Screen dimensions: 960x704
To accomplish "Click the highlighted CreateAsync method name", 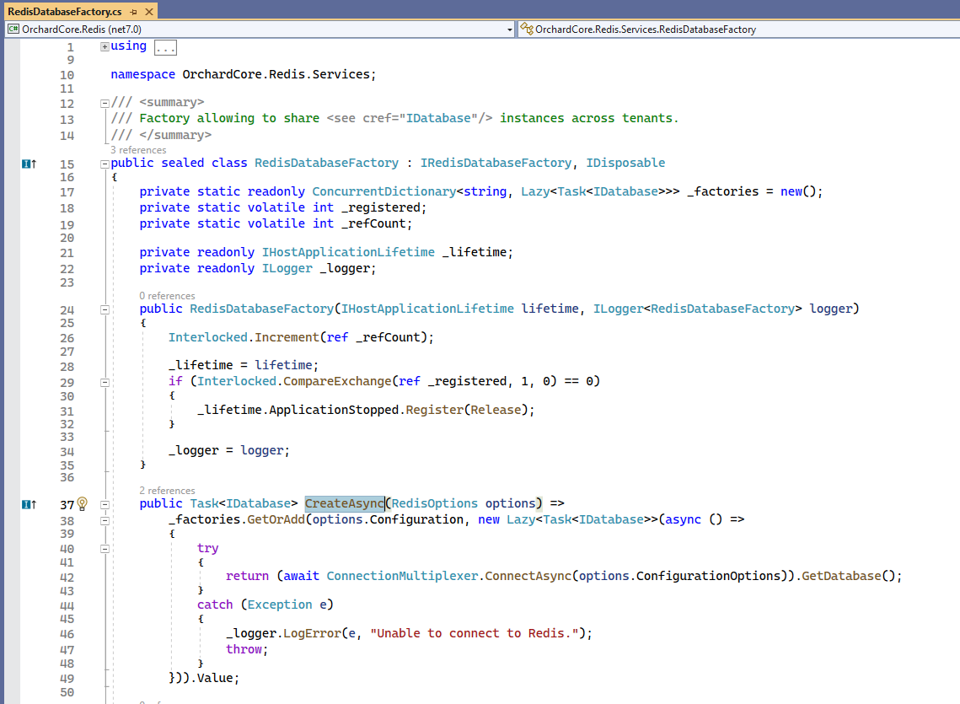I will click(344, 503).
